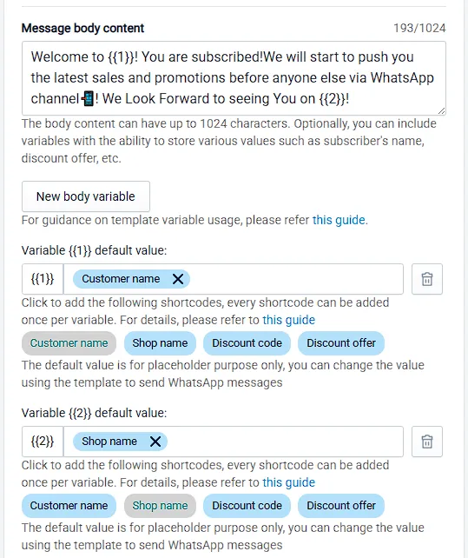Add Discount code shortcode to variable {{1}}
Image resolution: width=468 pixels, height=558 pixels.
click(x=247, y=343)
